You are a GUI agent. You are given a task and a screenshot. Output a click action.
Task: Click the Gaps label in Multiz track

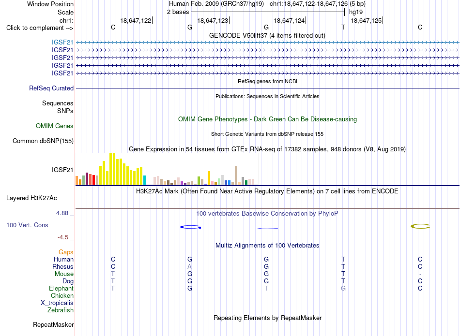(x=66, y=252)
